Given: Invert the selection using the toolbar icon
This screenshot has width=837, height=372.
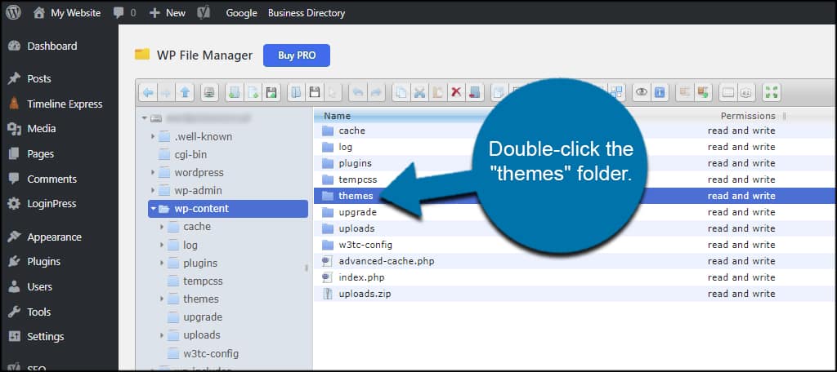Looking at the screenshot, I should tap(616, 92).
